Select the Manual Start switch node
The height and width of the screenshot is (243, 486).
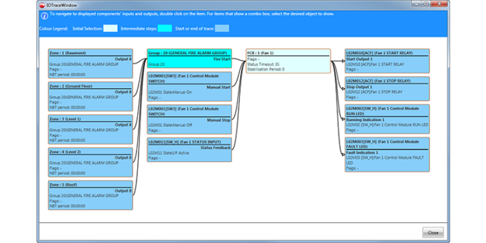pos(189,86)
